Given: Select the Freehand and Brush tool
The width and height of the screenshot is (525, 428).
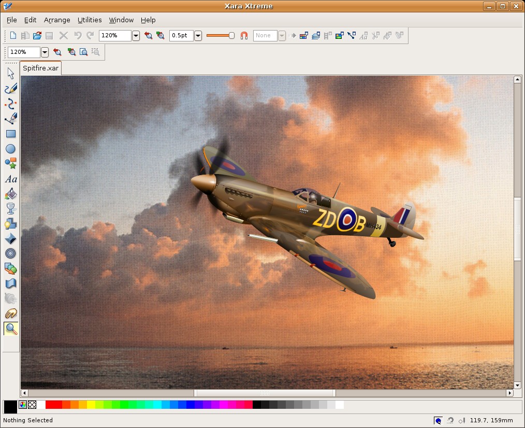Looking at the screenshot, I should coord(11,89).
